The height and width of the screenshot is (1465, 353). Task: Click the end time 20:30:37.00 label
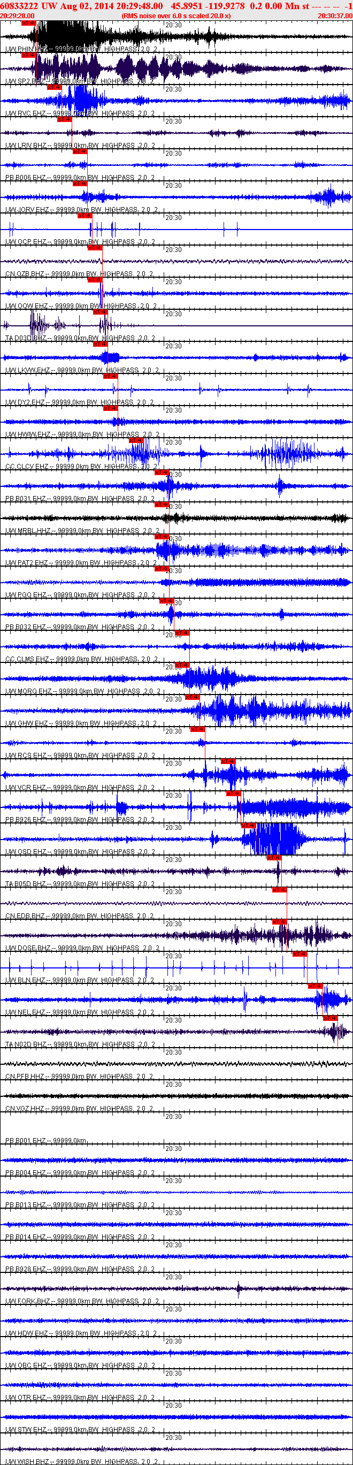coord(335,16)
